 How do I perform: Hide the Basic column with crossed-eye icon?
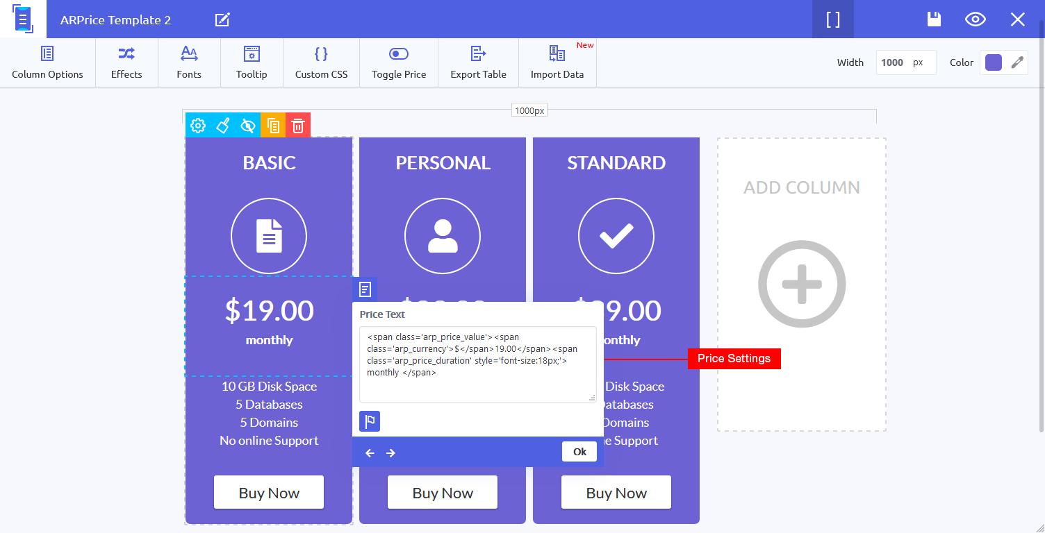pyautogui.click(x=248, y=125)
